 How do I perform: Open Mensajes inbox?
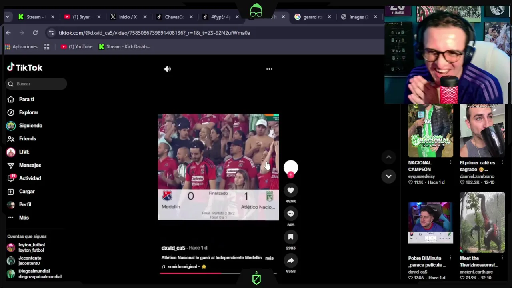(30, 165)
